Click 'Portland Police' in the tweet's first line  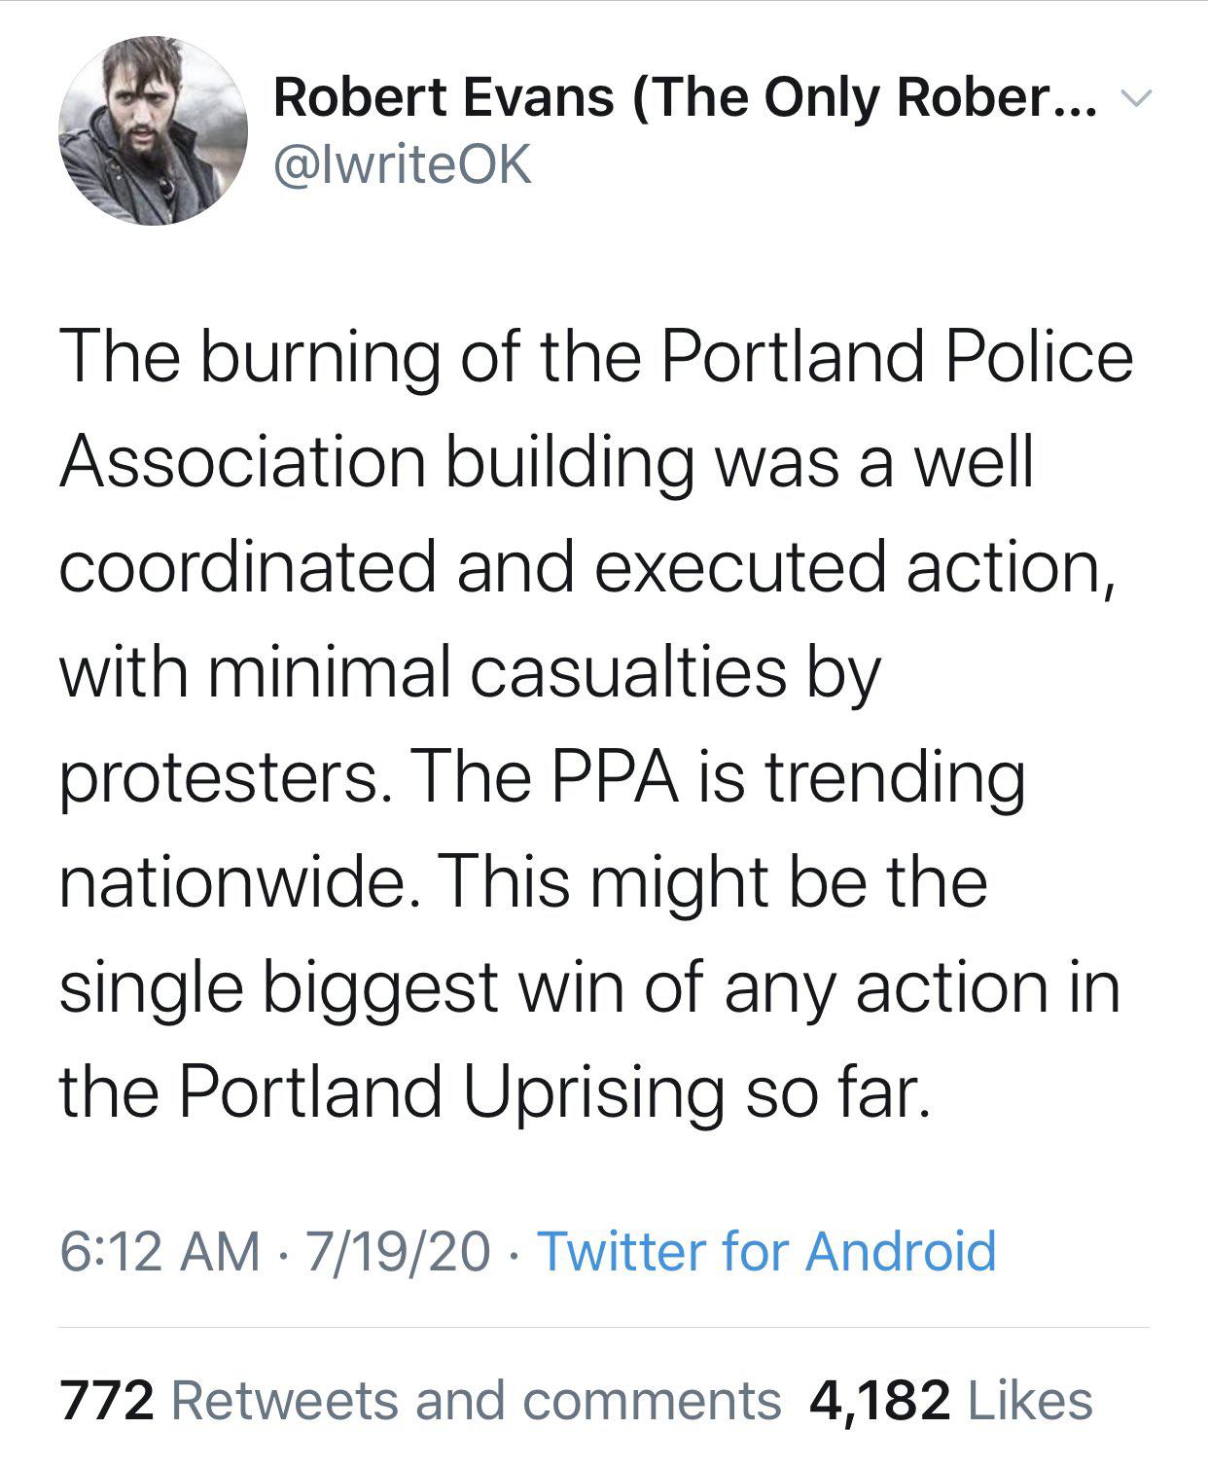(897, 356)
